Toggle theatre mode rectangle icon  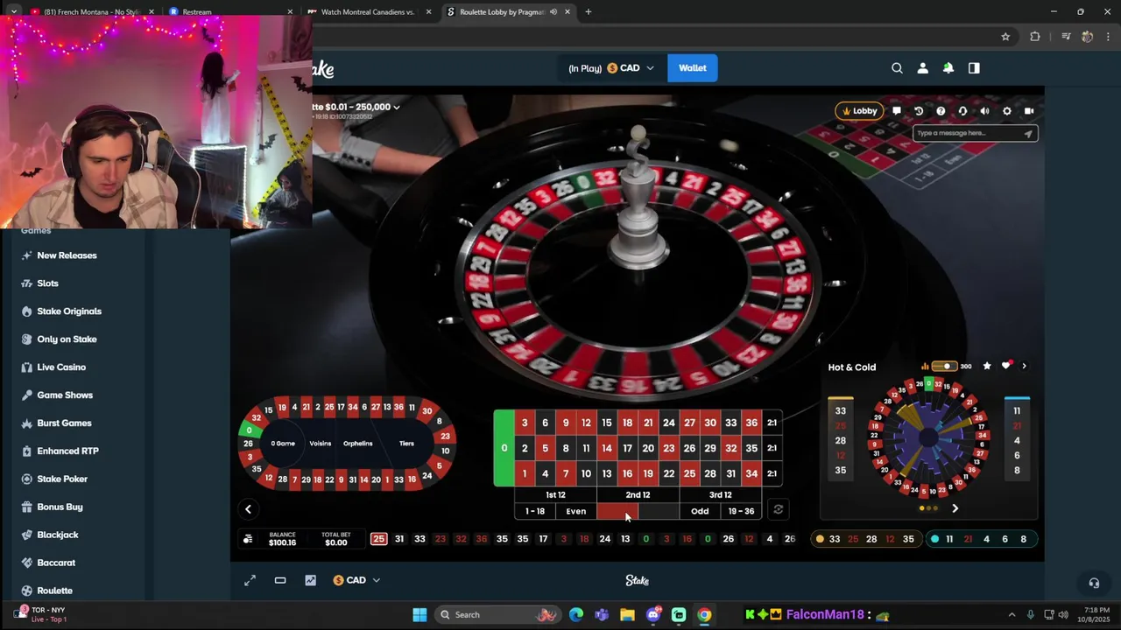280,580
